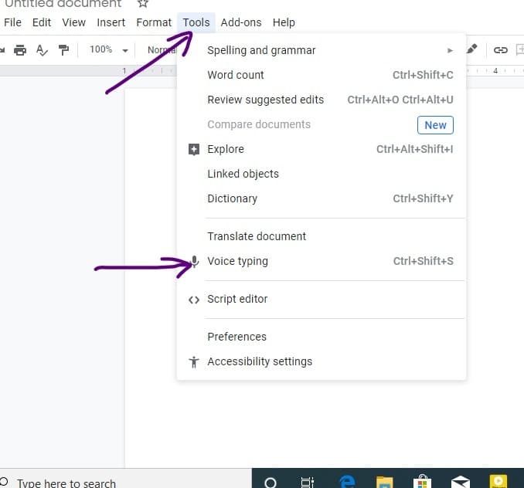Open the zoom 100% dropdown

pos(108,50)
